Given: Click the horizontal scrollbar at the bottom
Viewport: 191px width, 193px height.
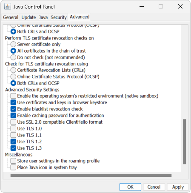Looking at the screenshot, I should pyautogui.click(x=91, y=175).
